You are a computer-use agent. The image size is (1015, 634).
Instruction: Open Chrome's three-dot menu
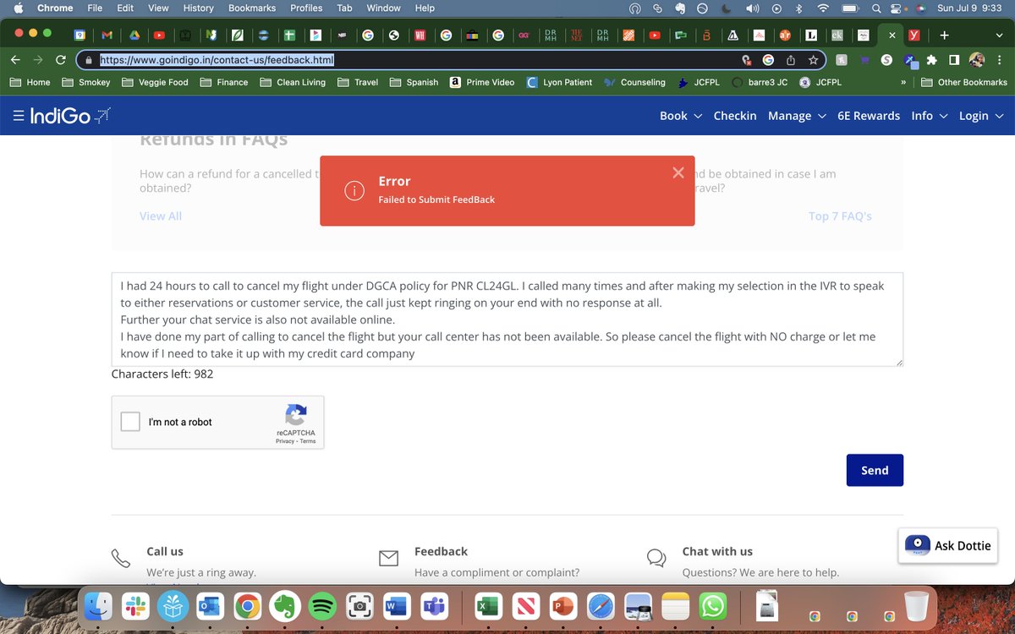pyautogui.click(x=1000, y=60)
